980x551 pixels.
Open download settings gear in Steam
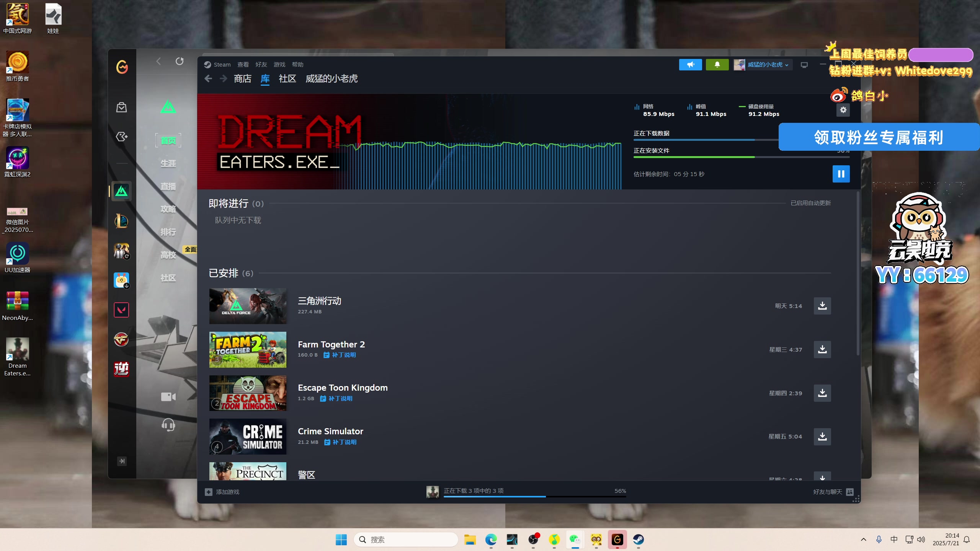[x=843, y=110]
